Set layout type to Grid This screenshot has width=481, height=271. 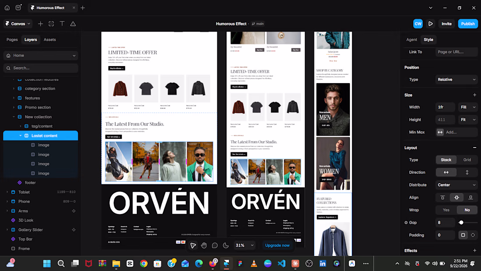(467, 160)
